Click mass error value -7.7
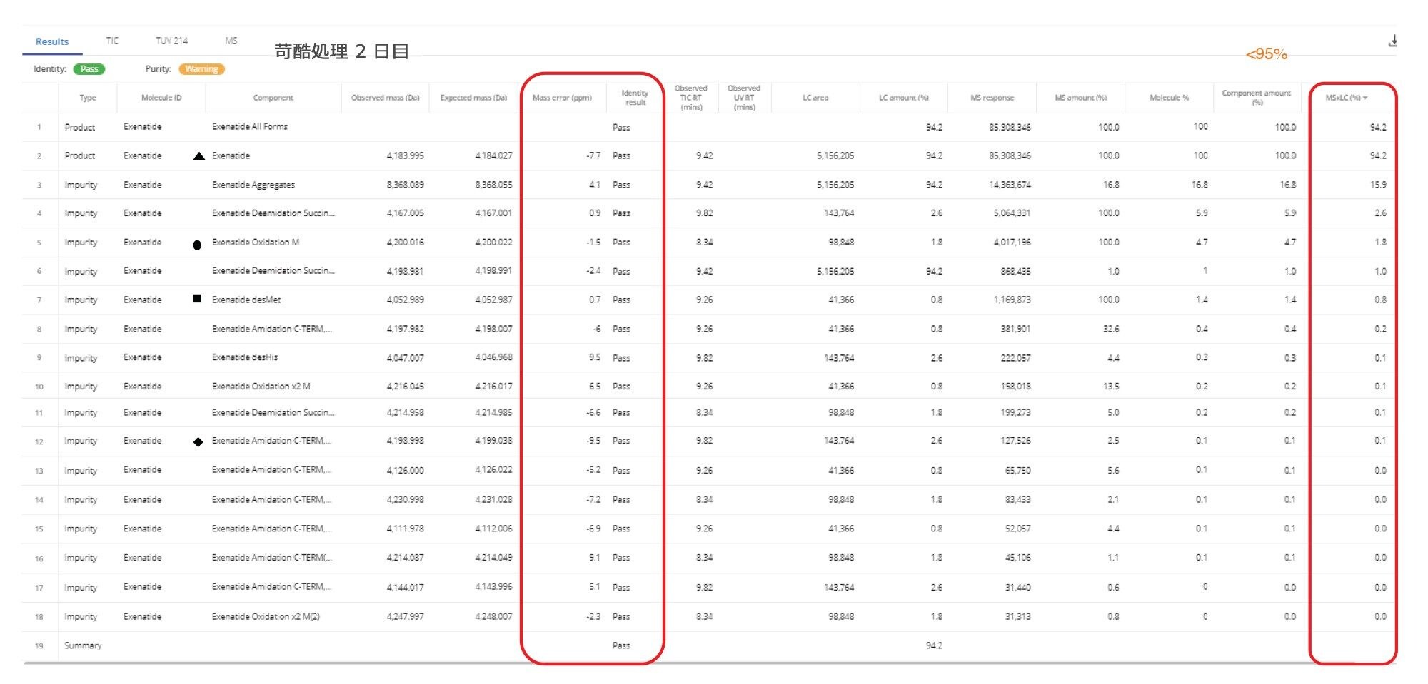This screenshot has width=1428, height=684. 593,155
